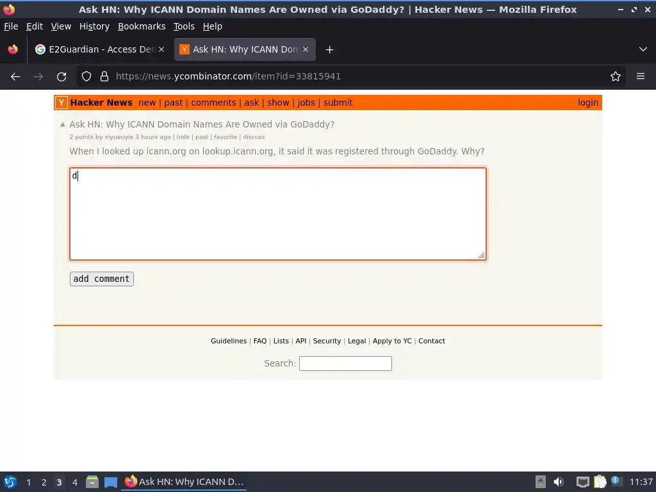
Task: Click the hide link under title
Action: click(x=183, y=137)
